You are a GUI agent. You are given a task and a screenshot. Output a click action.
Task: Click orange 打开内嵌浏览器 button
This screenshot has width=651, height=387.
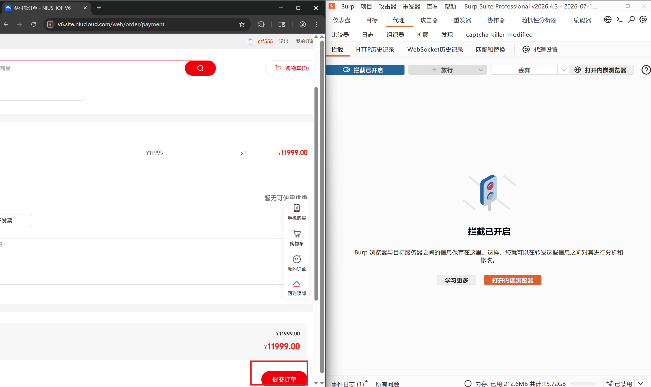click(512, 280)
